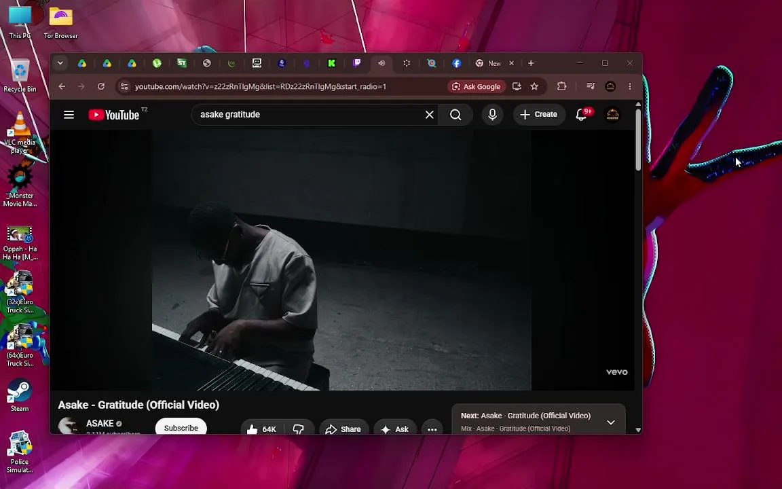This screenshot has height=489, width=782.
Task: Dislike the video with thumbs down
Action: pyautogui.click(x=299, y=429)
